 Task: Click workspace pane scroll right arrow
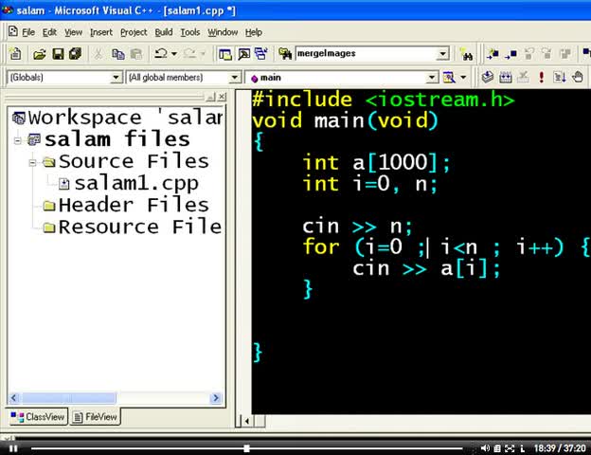click(216, 398)
